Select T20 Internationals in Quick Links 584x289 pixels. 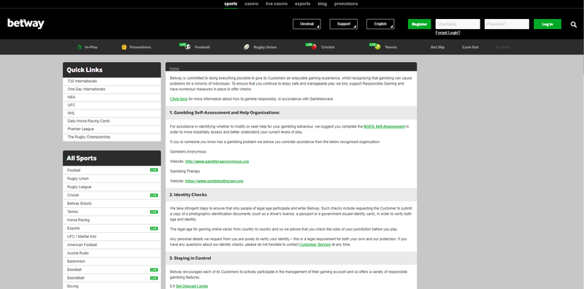point(112,81)
